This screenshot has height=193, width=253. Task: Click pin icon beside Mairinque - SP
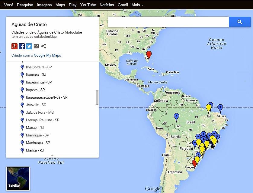tap(22, 135)
